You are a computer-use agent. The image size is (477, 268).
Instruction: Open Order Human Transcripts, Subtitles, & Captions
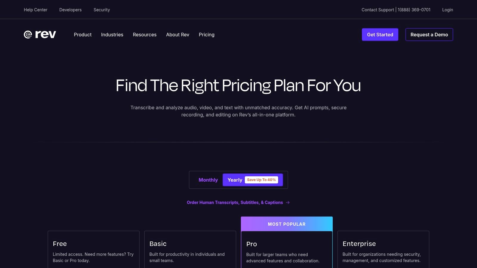tap(235, 202)
